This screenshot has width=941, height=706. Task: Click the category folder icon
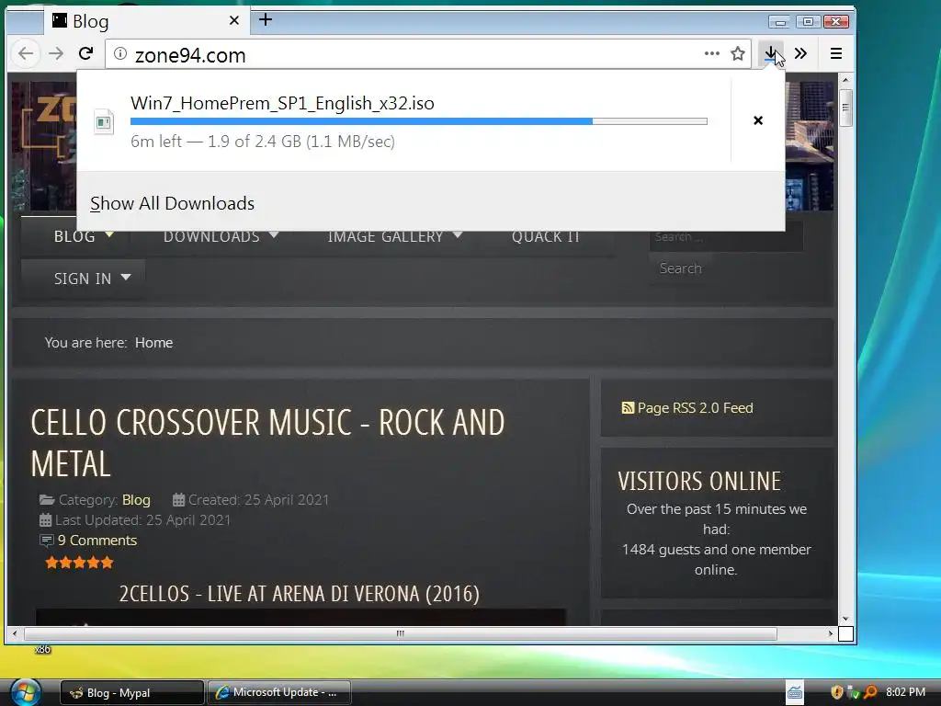tap(47, 499)
